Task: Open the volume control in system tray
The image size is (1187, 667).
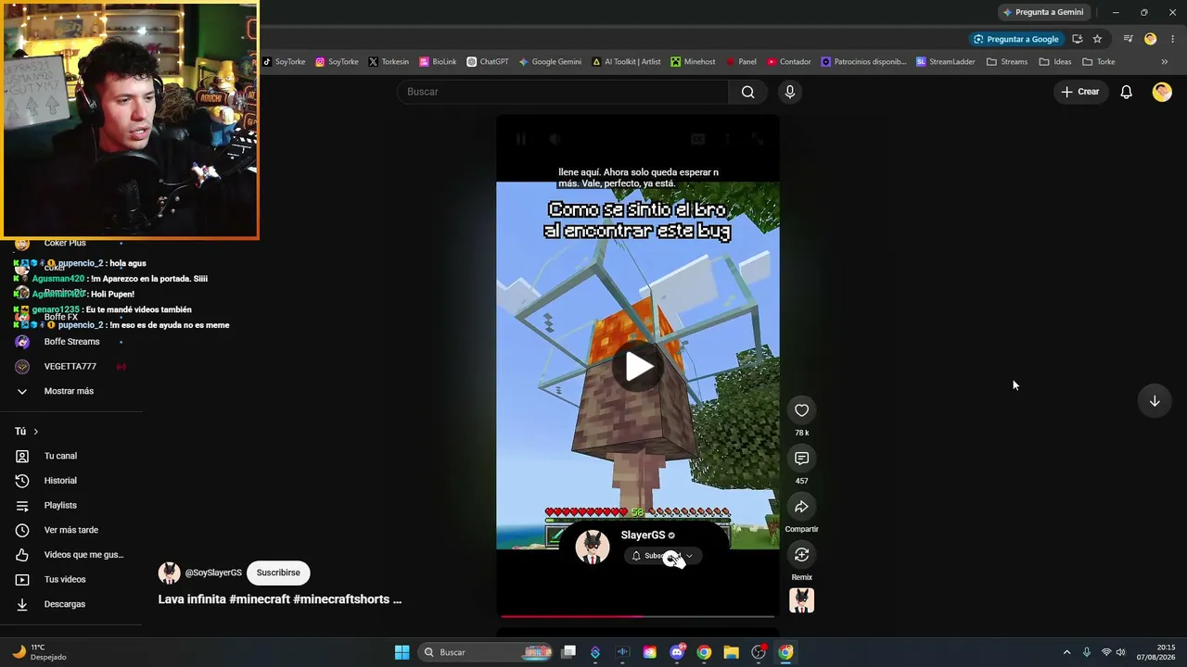Action: point(1120,652)
